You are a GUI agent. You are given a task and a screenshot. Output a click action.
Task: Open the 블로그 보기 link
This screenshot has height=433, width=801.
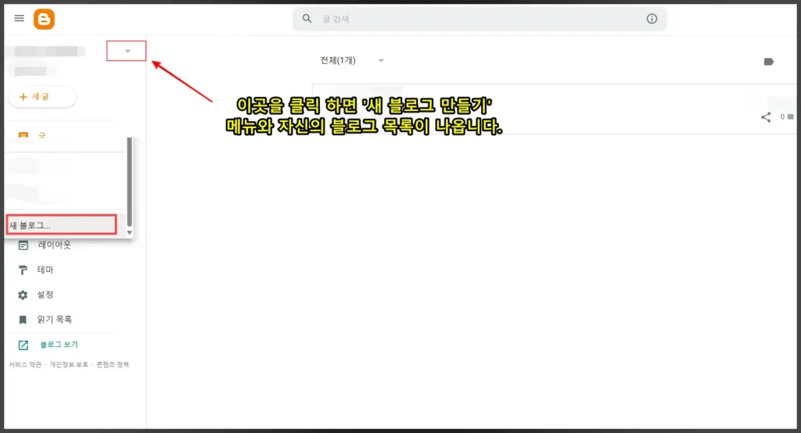59,345
